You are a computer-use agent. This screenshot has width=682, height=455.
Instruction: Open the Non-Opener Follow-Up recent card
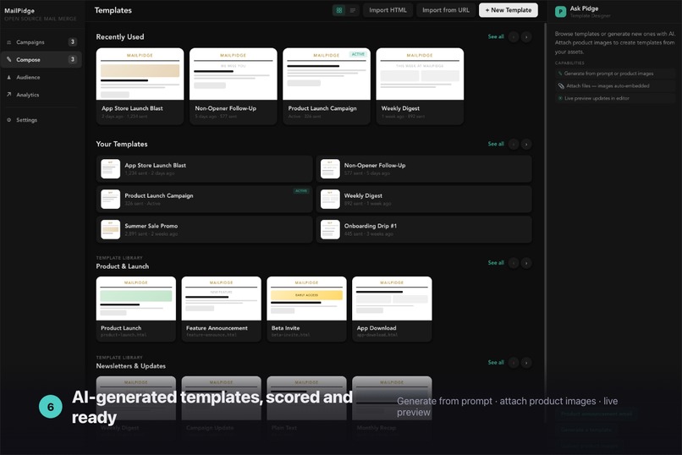[x=234, y=86]
